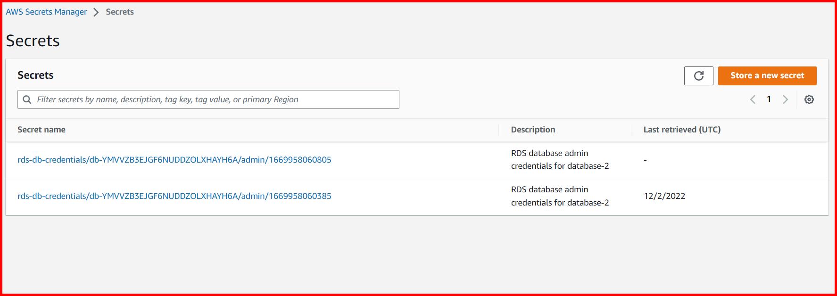The width and height of the screenshot is (837, 296).
Task: Click the Secrets page heading
Action: (x=33, y=41)
